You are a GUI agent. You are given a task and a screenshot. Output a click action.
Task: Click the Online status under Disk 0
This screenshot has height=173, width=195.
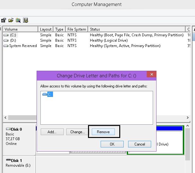point(11,144)
